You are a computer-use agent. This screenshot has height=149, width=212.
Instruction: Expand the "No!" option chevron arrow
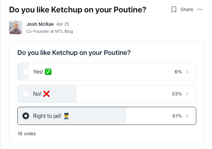click(x=187, y=94)
